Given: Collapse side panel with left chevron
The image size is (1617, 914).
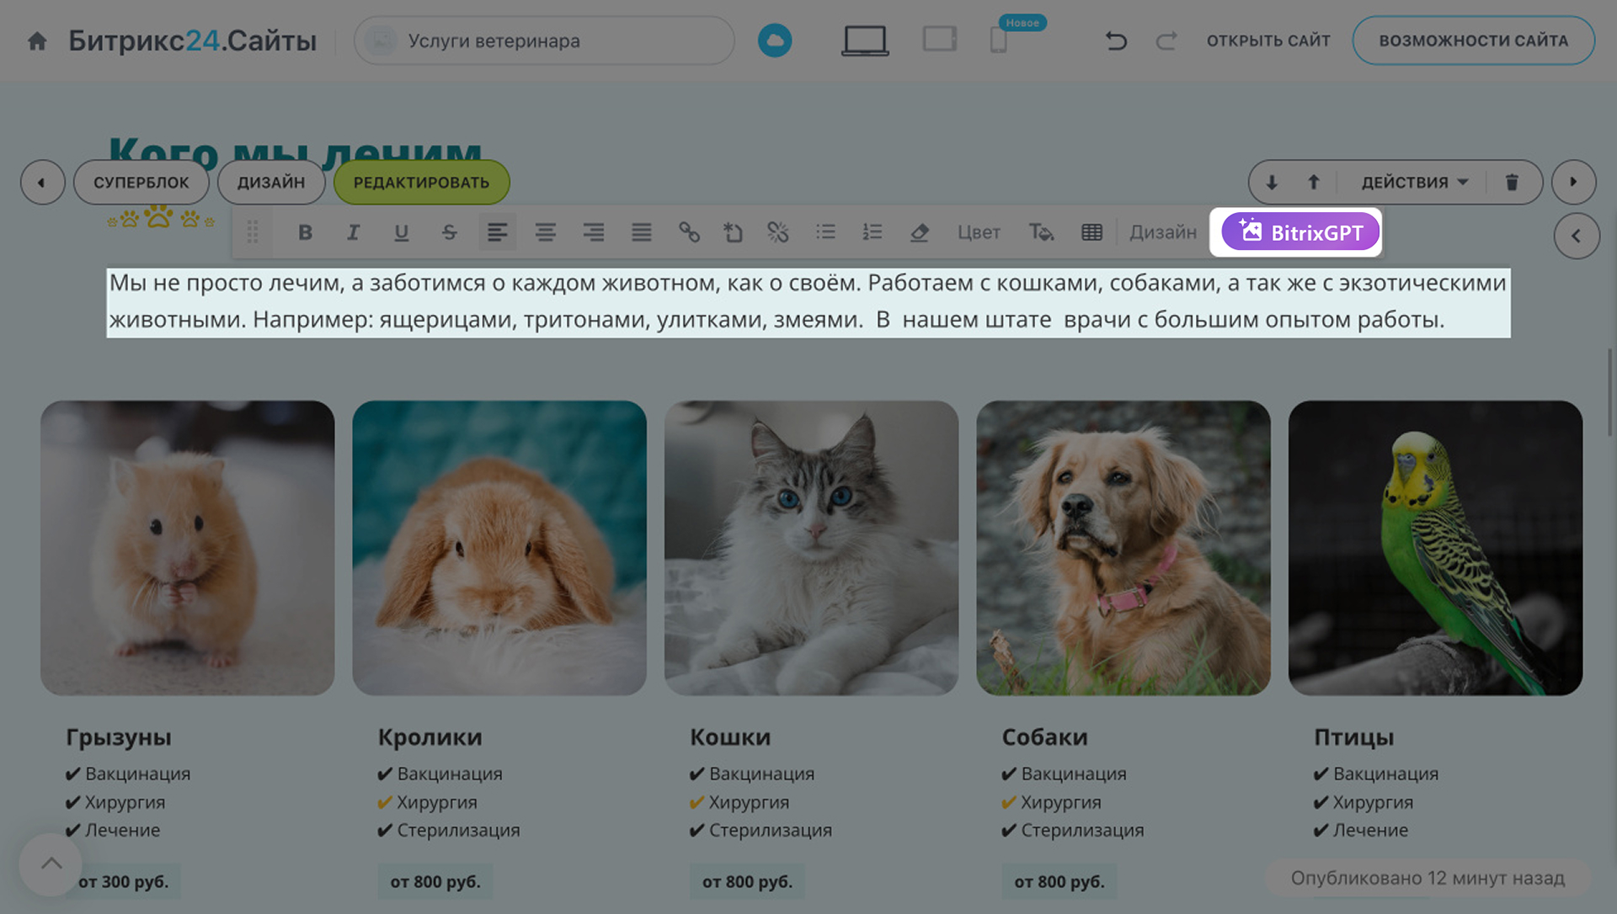Looking at the screenshot, I should click(x=1576, y=236).
